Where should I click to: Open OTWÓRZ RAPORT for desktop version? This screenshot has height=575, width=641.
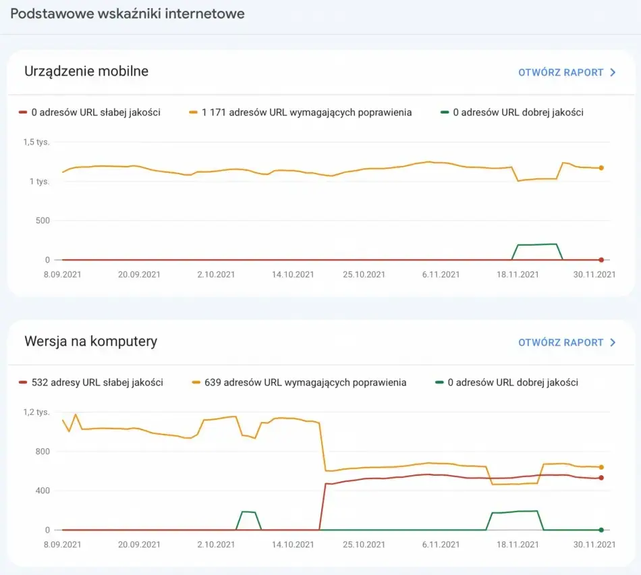point(561,342)
